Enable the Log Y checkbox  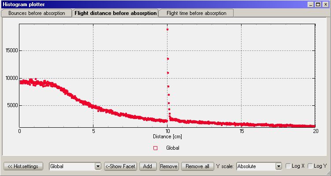coord(310,166)
